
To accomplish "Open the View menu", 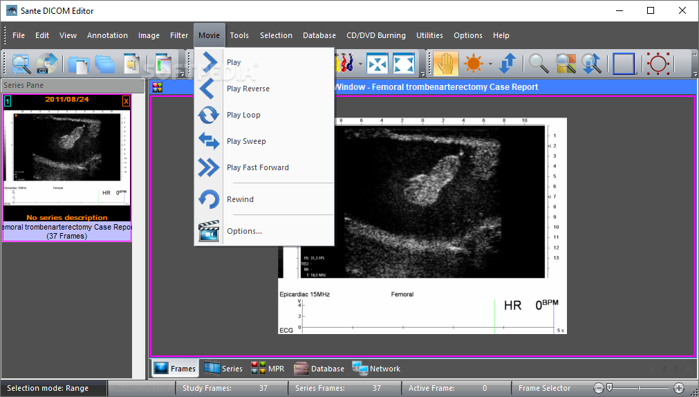I will (68, 35).
